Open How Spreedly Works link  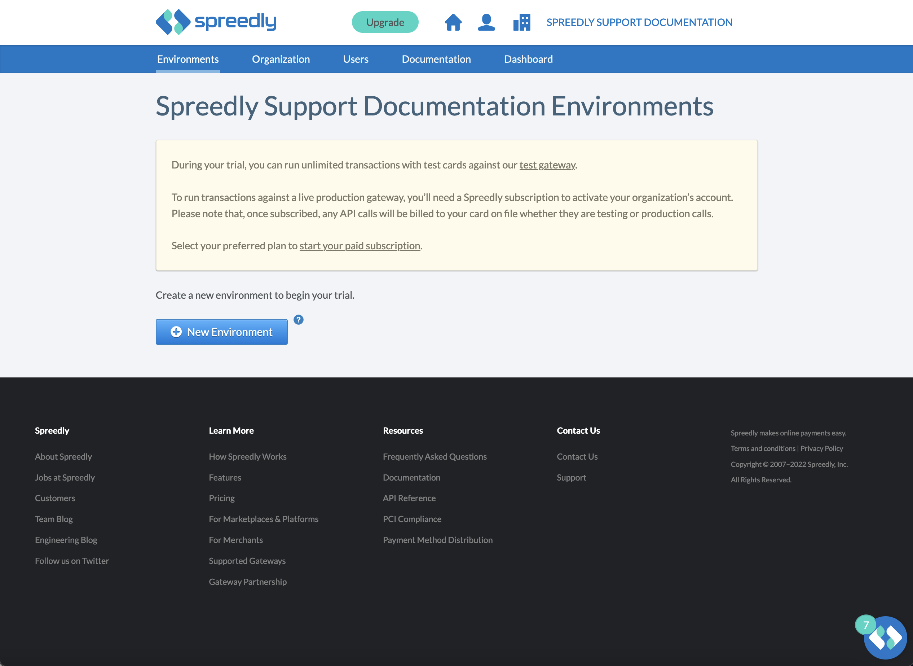click(x=248, y=456)
